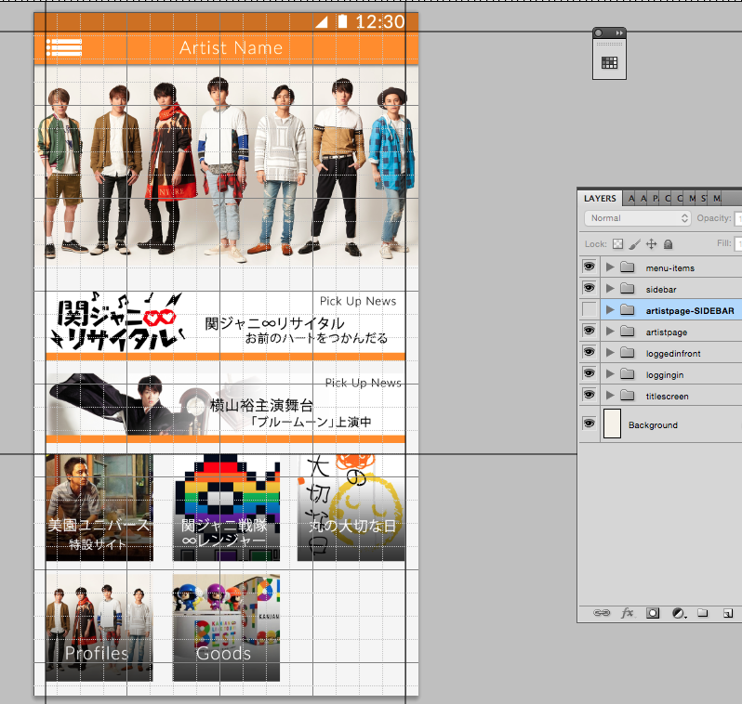The image size is (742, 704).
Task: Click the Background layer thumbnail
Action: click(612, 424)
